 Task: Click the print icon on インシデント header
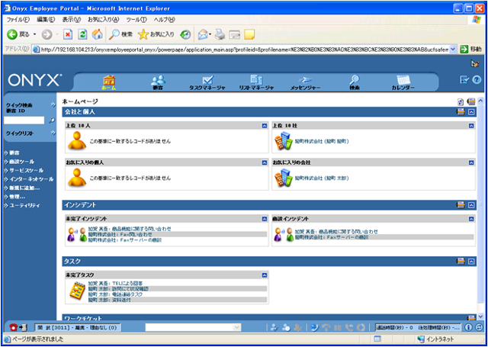(x=461, y=204)
